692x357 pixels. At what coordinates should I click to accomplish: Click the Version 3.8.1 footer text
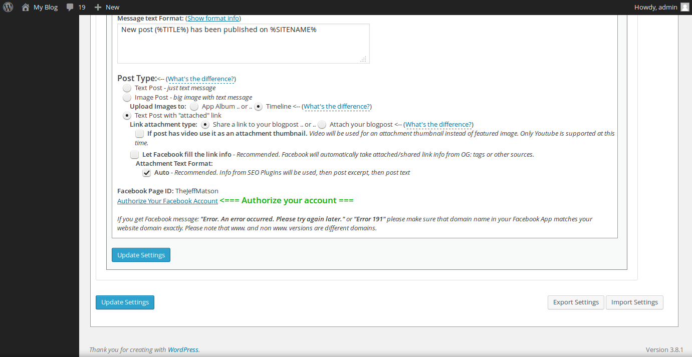coord(664,349)
